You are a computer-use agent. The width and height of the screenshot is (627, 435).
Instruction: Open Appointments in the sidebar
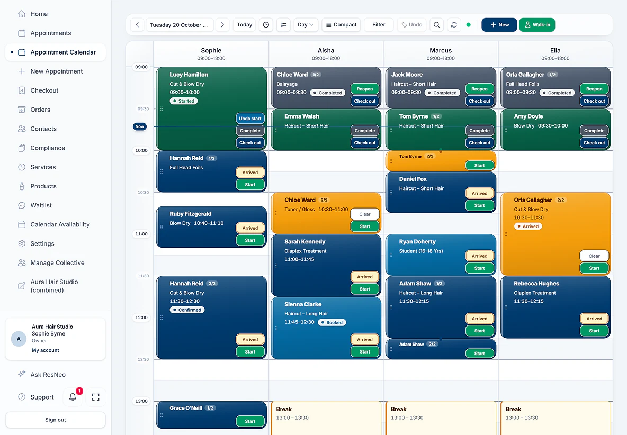coord(56,33)
